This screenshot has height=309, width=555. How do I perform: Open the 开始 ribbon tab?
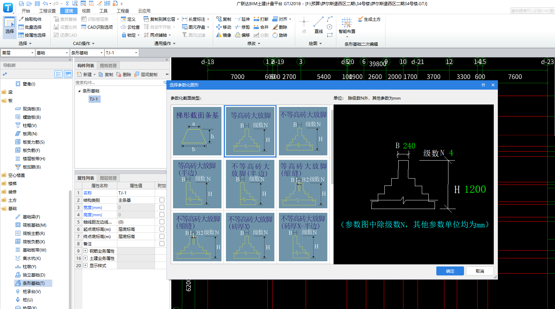point(26,11)
